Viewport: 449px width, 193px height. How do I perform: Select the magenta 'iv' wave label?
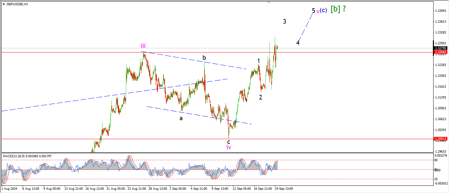tap(229, 147)
